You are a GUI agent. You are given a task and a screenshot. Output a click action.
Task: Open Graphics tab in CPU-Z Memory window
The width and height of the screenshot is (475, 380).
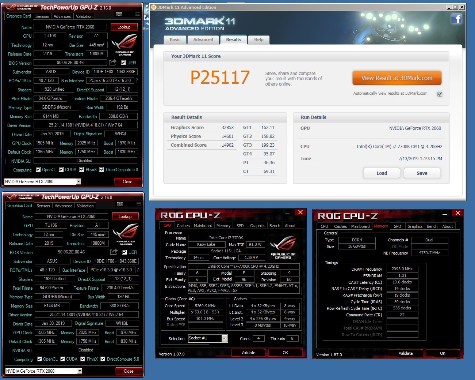pyautogui.click(x=415, y=226)
